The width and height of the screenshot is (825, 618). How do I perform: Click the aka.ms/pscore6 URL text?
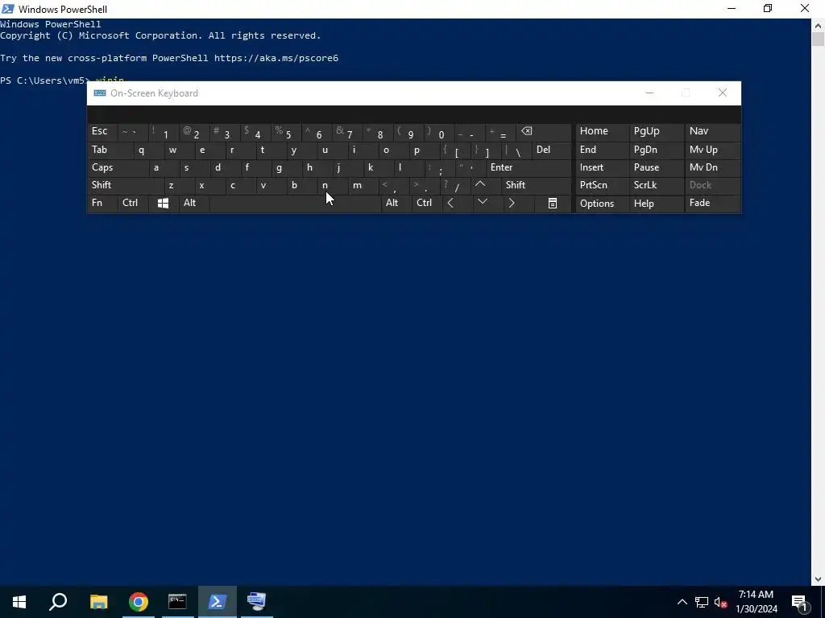tap(276, 58)
